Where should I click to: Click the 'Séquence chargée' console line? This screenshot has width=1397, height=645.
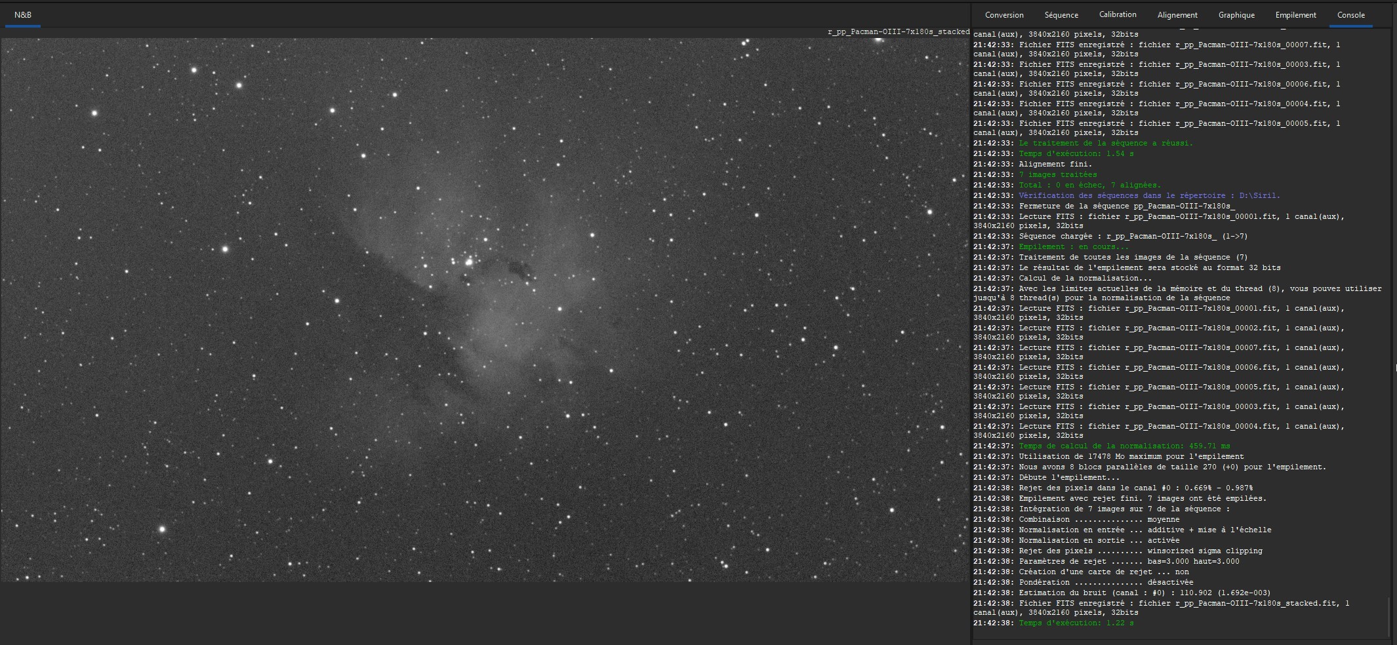[x=1133, y=237]
